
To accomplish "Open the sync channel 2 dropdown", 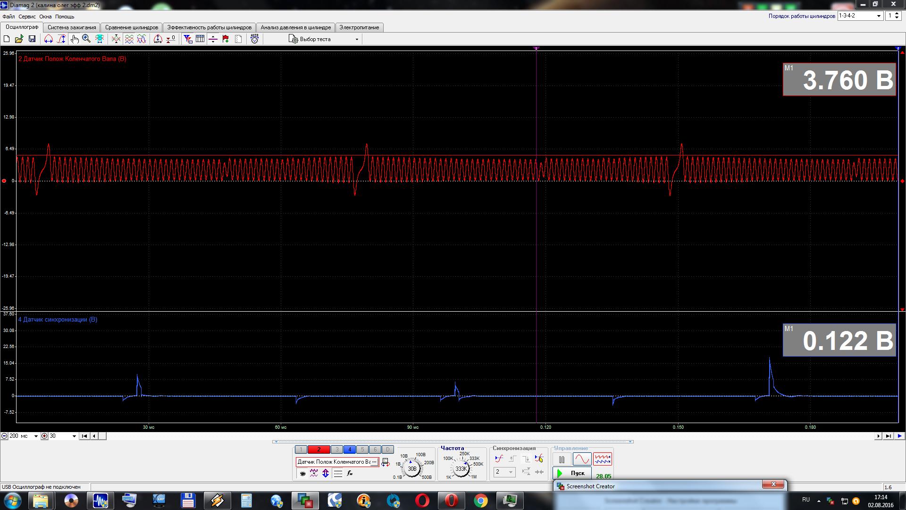I will click(504, 472).
